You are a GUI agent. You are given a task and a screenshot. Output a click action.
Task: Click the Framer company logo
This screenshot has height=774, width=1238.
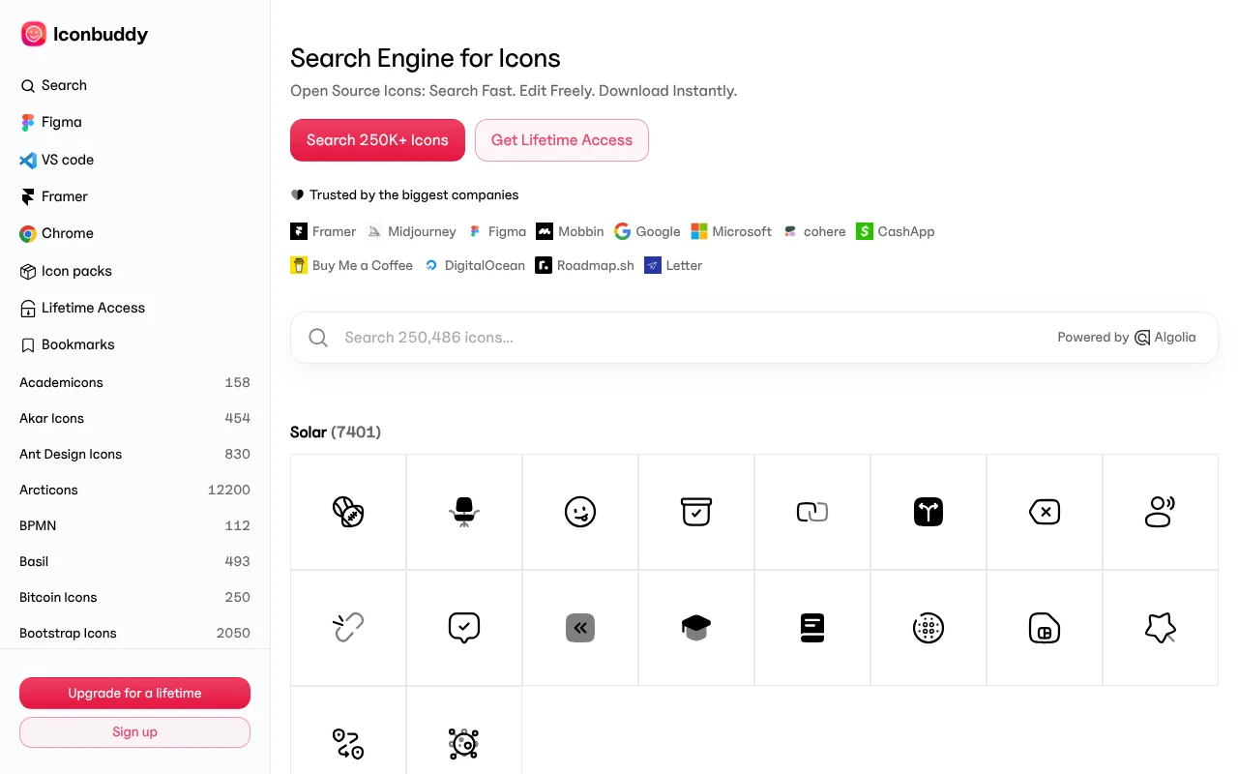(x=323, y=231)
